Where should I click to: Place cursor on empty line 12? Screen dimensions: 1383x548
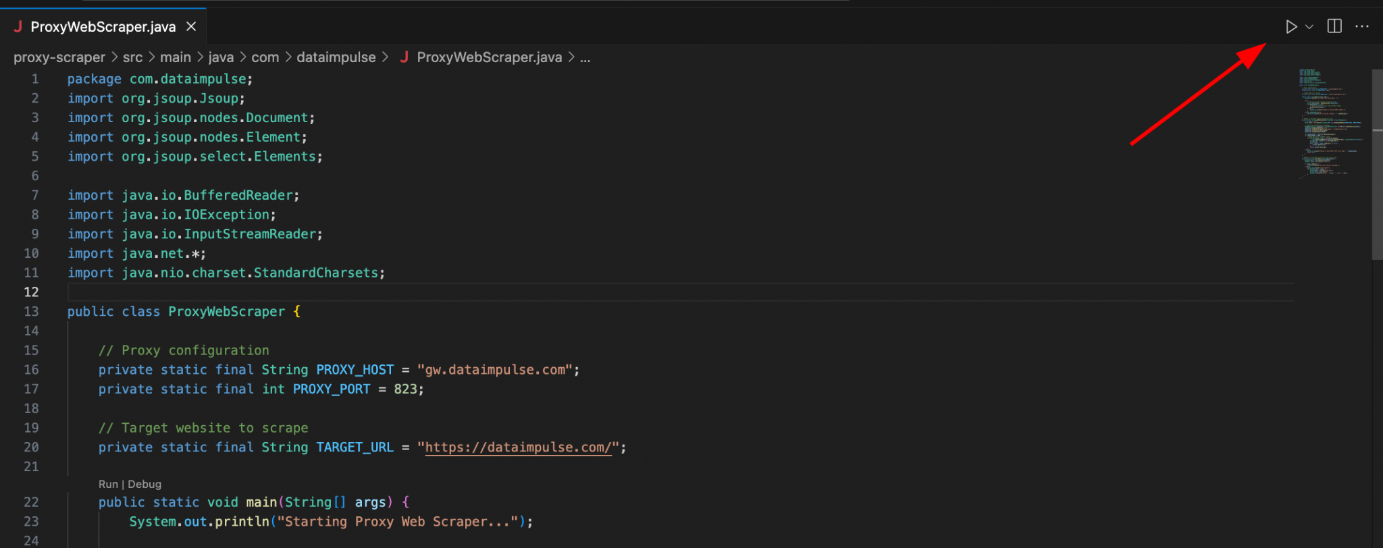pos(681,292)
